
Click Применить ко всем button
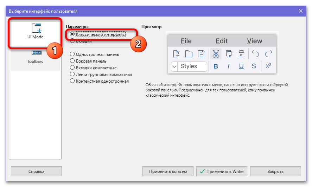(168, 171)
